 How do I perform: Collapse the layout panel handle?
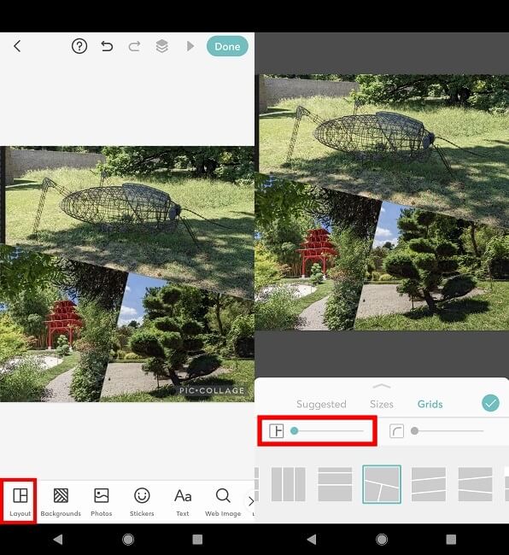pos(382,386)
